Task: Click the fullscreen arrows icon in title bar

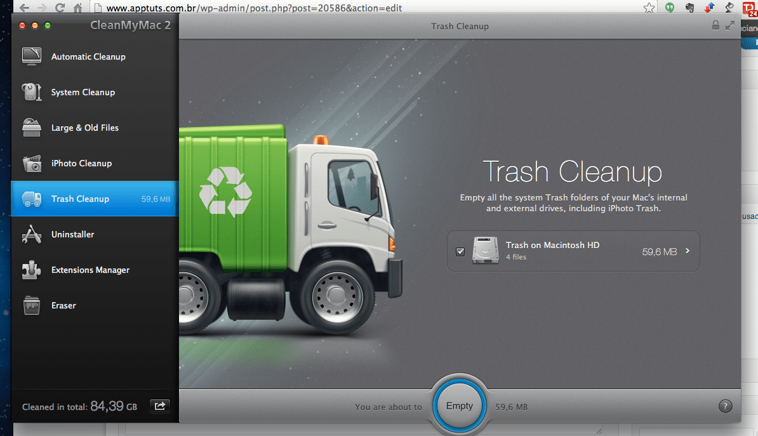Action: pyautogui.click(x=730, y=25)
